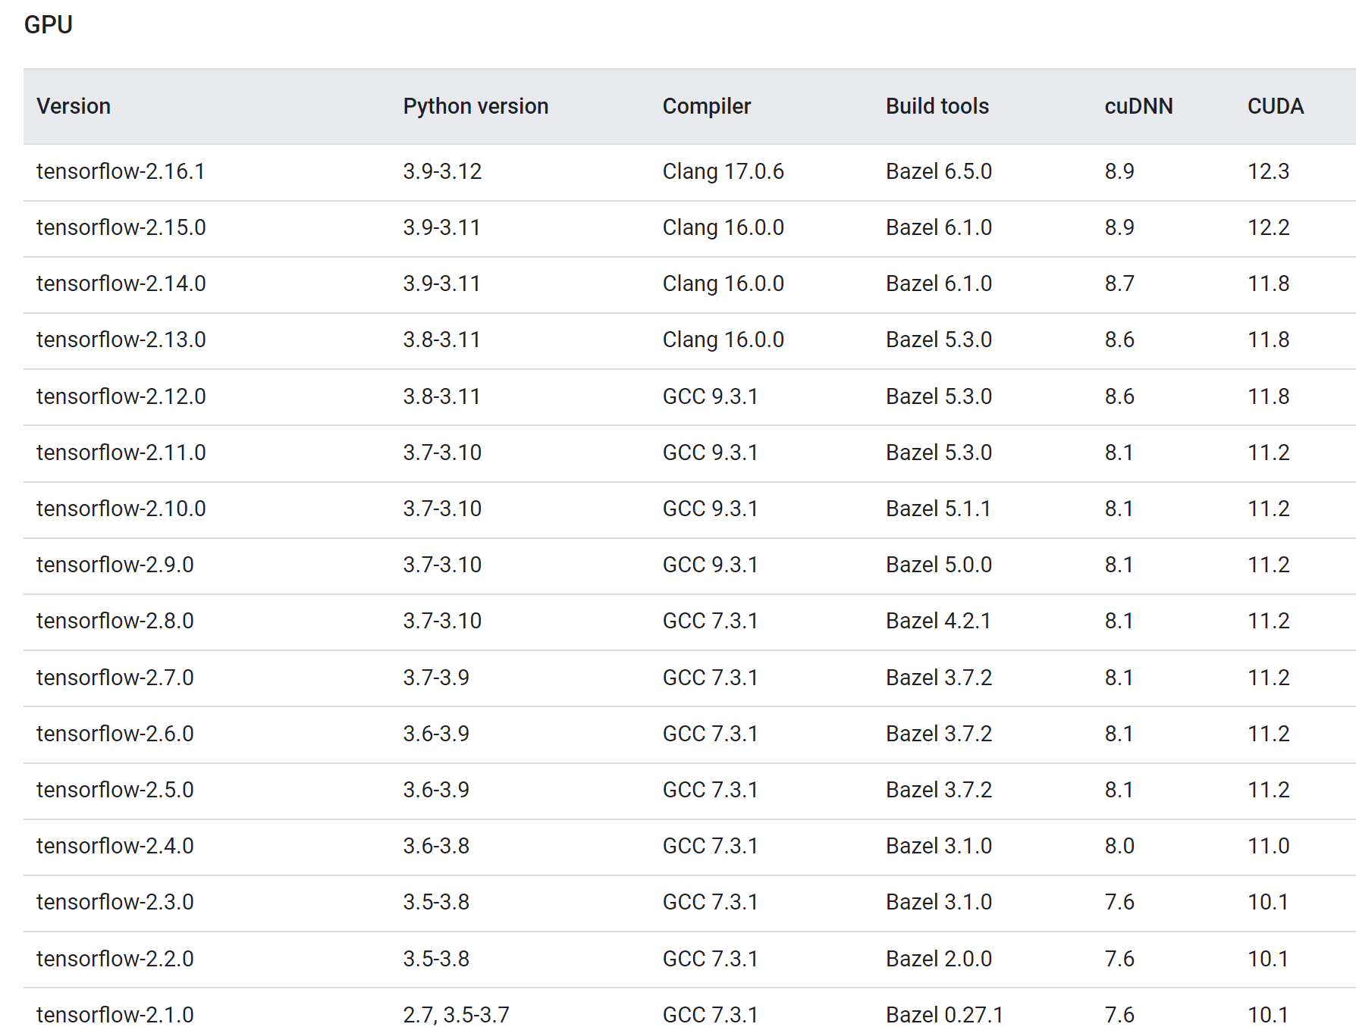Click Bazel 6.1.0 in tensorflow-2.14.0 row
The image size is (1356, 1027).
point(939,283)
